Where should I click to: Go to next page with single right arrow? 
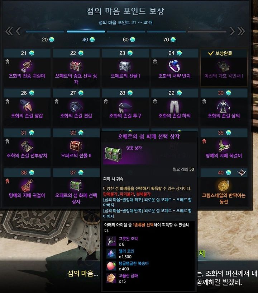[232, 31]
